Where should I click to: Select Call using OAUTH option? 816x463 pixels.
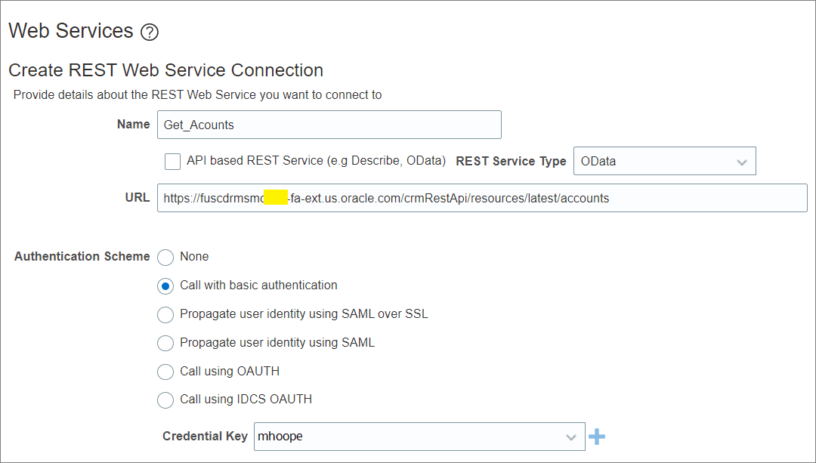165,372
